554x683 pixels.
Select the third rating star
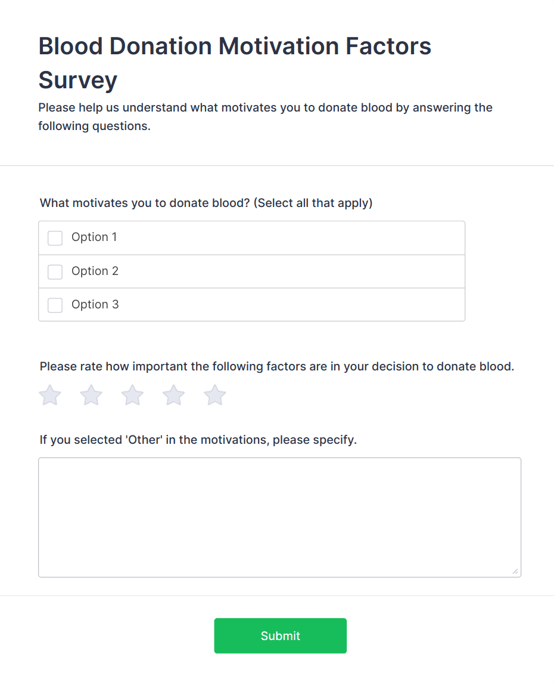coord(132,395)
